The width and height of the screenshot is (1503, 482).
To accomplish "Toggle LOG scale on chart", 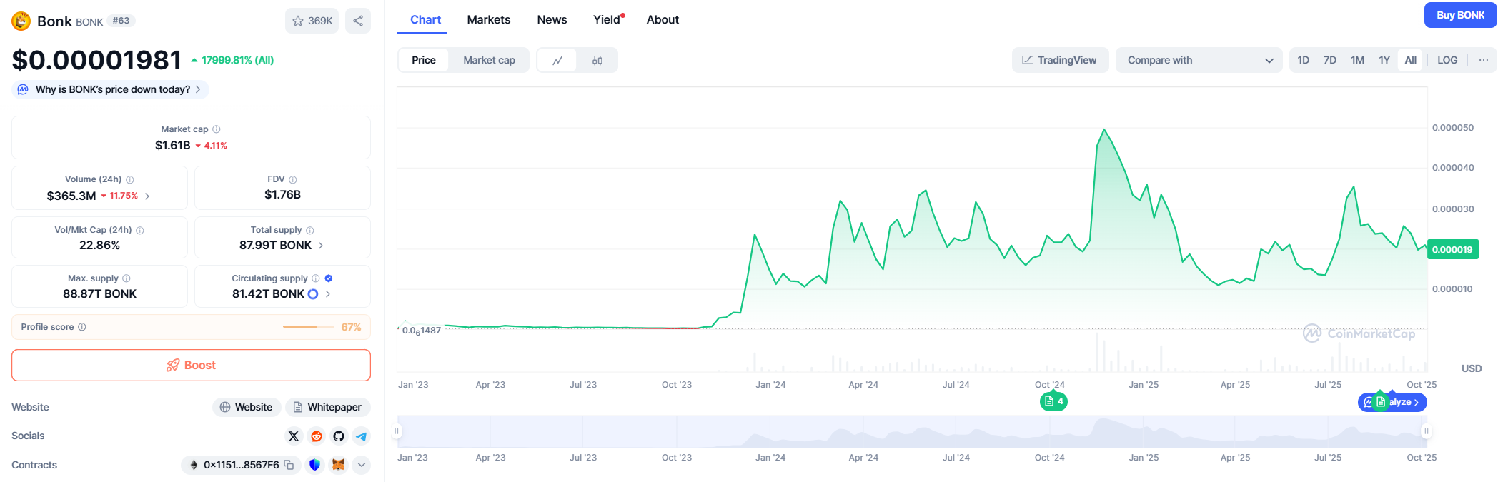I will tap(1447, 60).
